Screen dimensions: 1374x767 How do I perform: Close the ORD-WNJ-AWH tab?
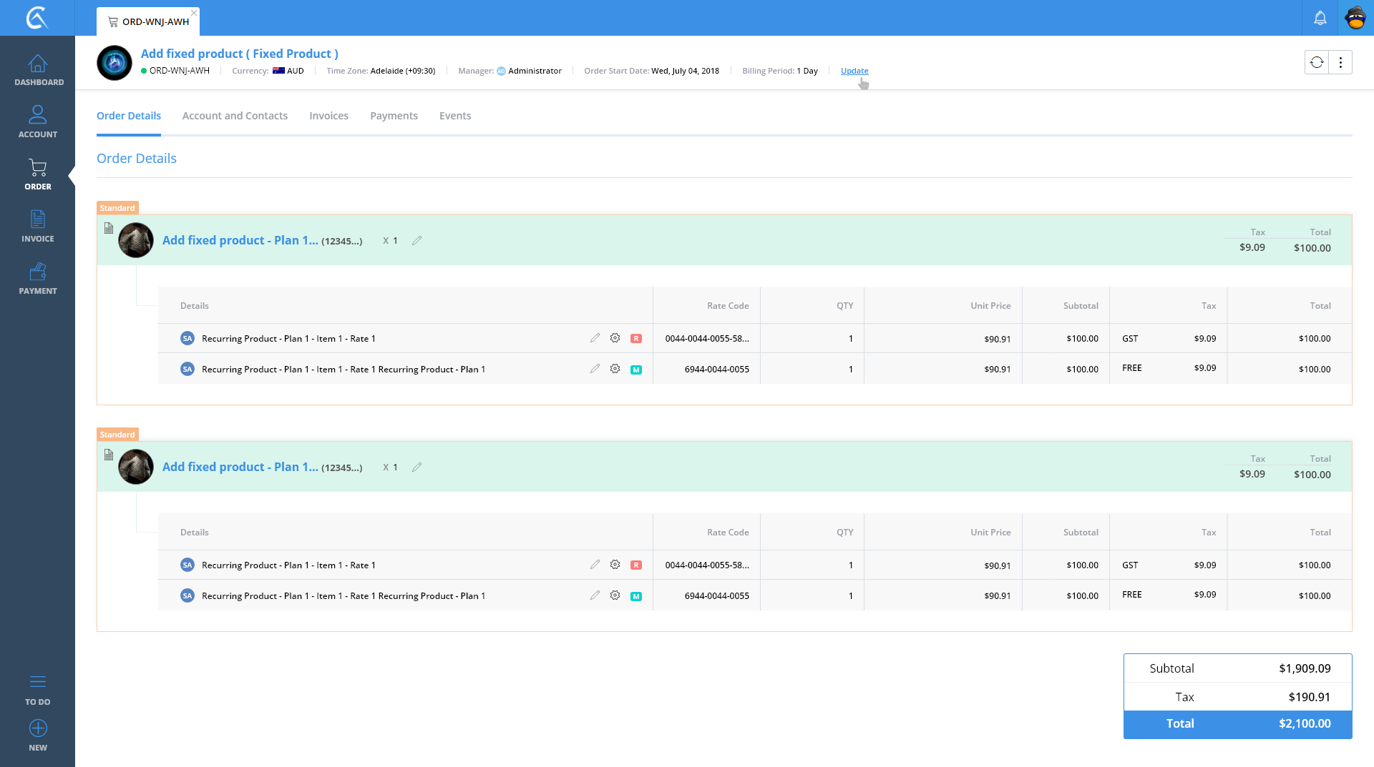click(194, 13)
